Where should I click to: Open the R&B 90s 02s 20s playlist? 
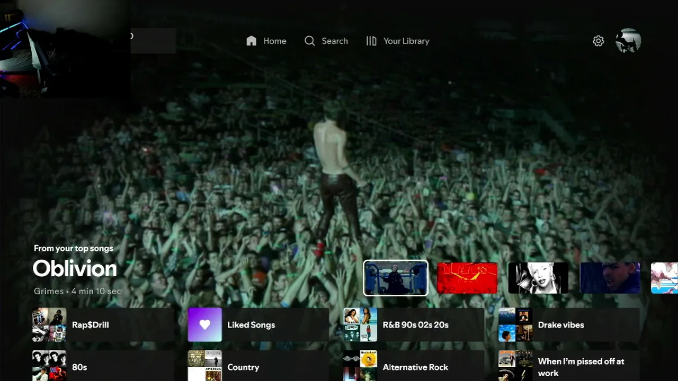tap(414, 325)
